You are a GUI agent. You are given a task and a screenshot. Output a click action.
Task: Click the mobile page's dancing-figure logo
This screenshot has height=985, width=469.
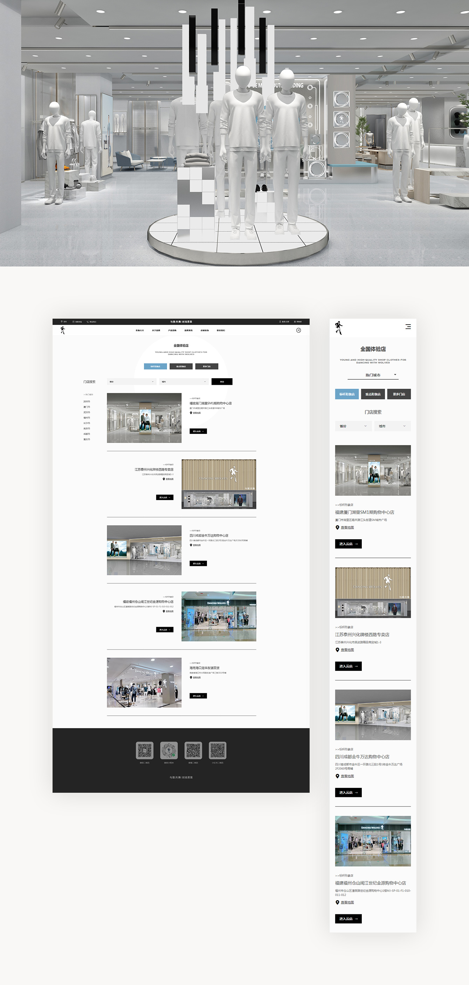pos(339,328)
